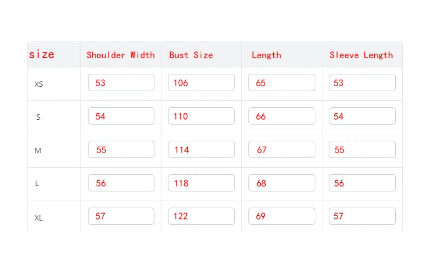Click the Shoulder Width column header
This screenshot has height=268, width=432.
121,55
